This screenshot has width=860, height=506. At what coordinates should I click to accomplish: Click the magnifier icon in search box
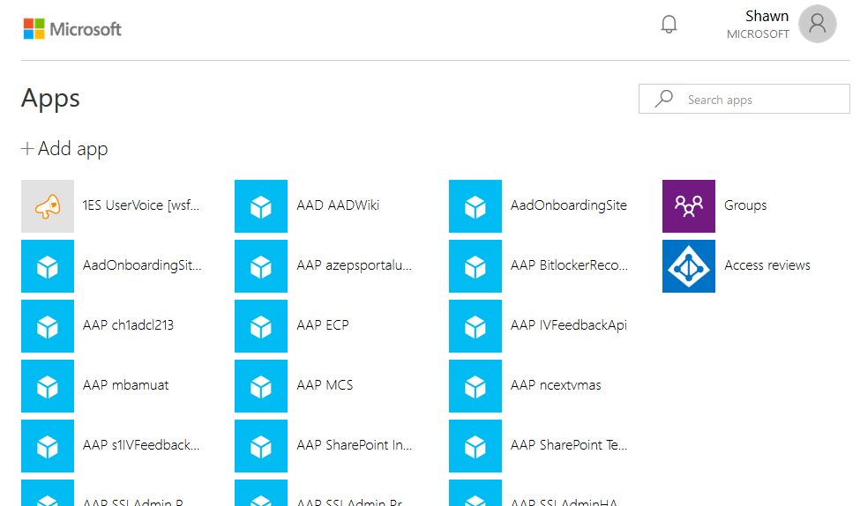pyautogui.click(x=663, y=100)
